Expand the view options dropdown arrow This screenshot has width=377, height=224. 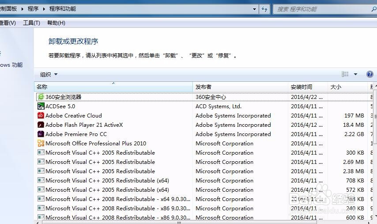(x=355, y=74)
